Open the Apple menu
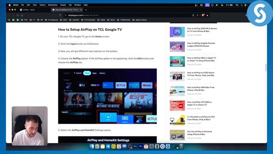Image resolution: width=273 pixels, height=154 pixels. click(9, 5)
